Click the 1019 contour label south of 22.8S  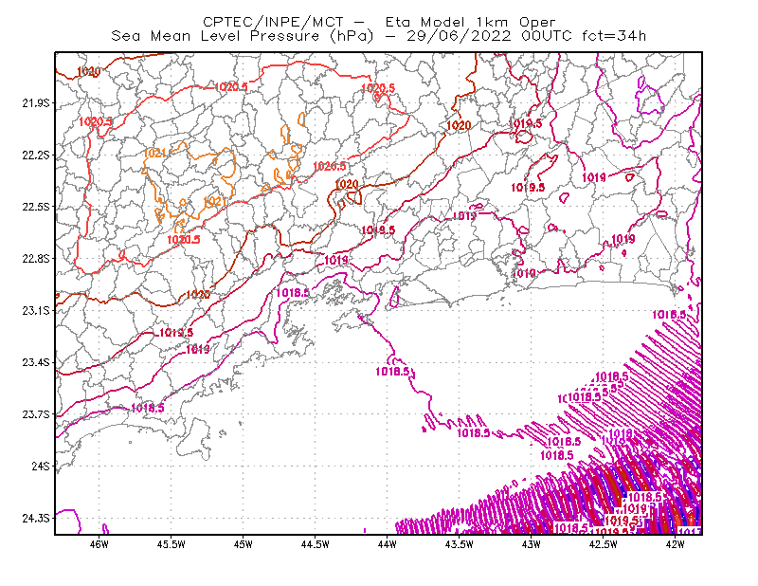point(524,274)
